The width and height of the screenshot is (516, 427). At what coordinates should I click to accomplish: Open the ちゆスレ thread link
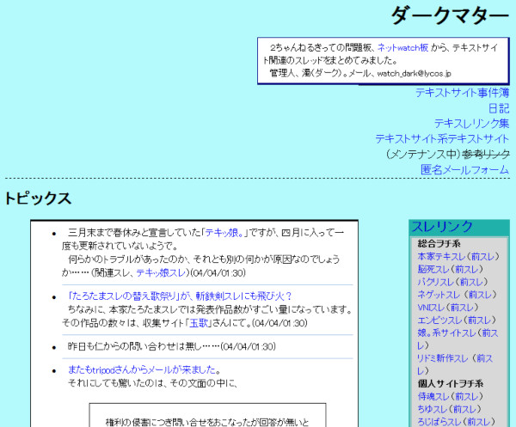point(432,410)
